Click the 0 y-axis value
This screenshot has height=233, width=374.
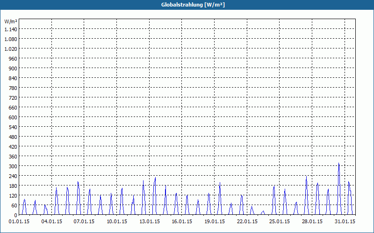[x=15, y=215]
